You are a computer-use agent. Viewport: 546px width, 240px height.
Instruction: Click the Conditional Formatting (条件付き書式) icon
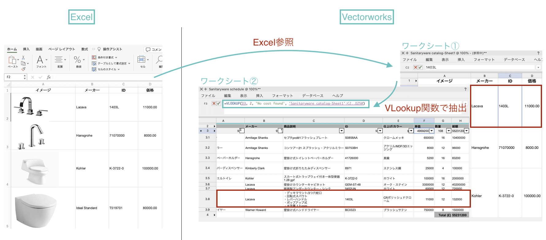[x=94, y=57]
